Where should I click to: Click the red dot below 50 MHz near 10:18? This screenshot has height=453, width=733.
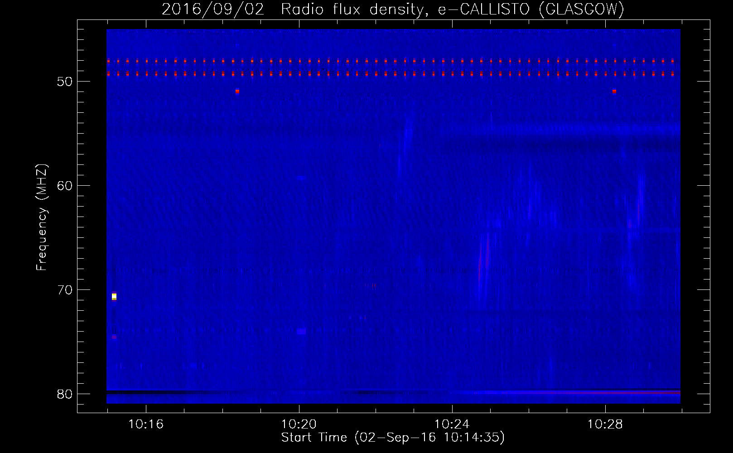(x=237, y=92)
